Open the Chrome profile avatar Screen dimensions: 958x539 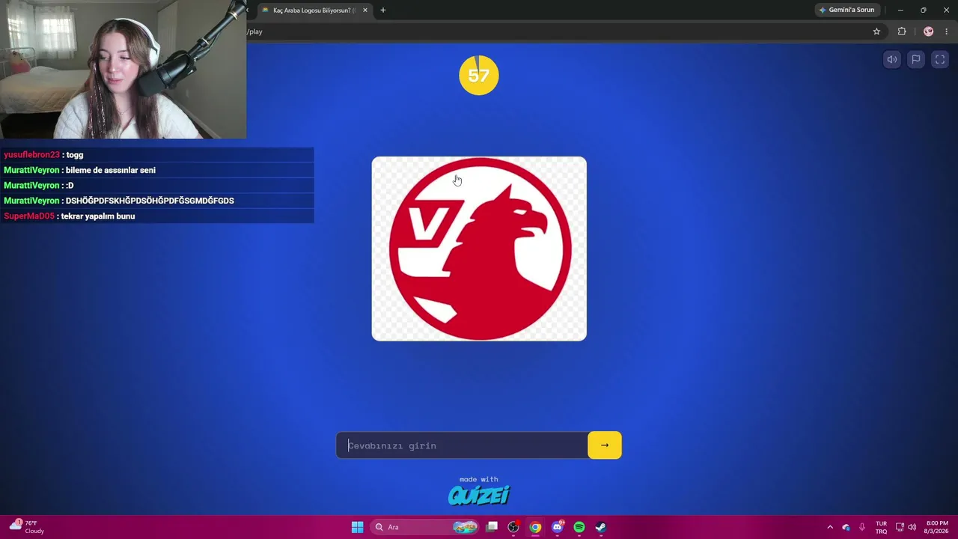[929, 31]
